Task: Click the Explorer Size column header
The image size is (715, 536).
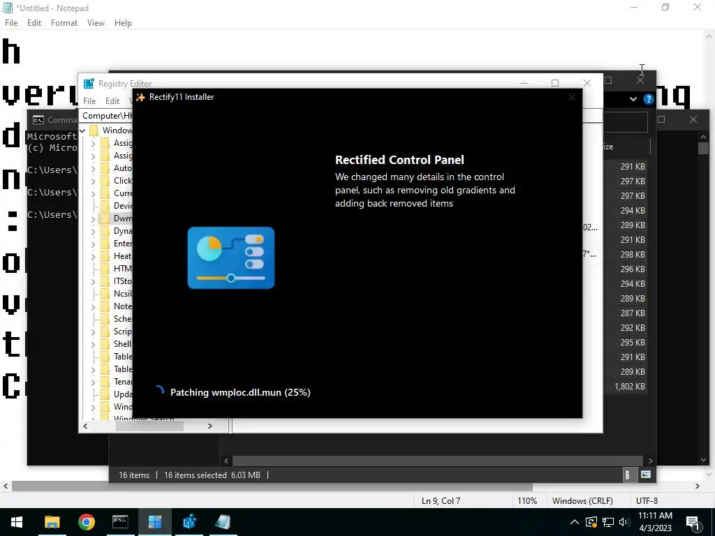Action: point(625,147)
